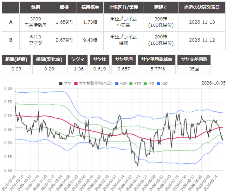
Task: Click margin ratio 9.43倍
Action: point(90,40)
